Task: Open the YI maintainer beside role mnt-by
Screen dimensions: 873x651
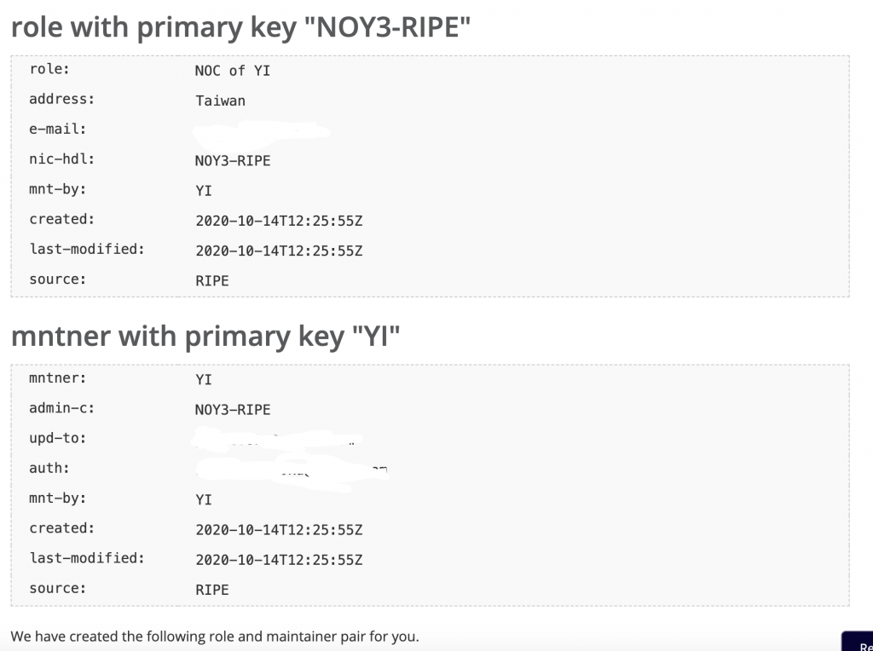Action: (204, 191)
